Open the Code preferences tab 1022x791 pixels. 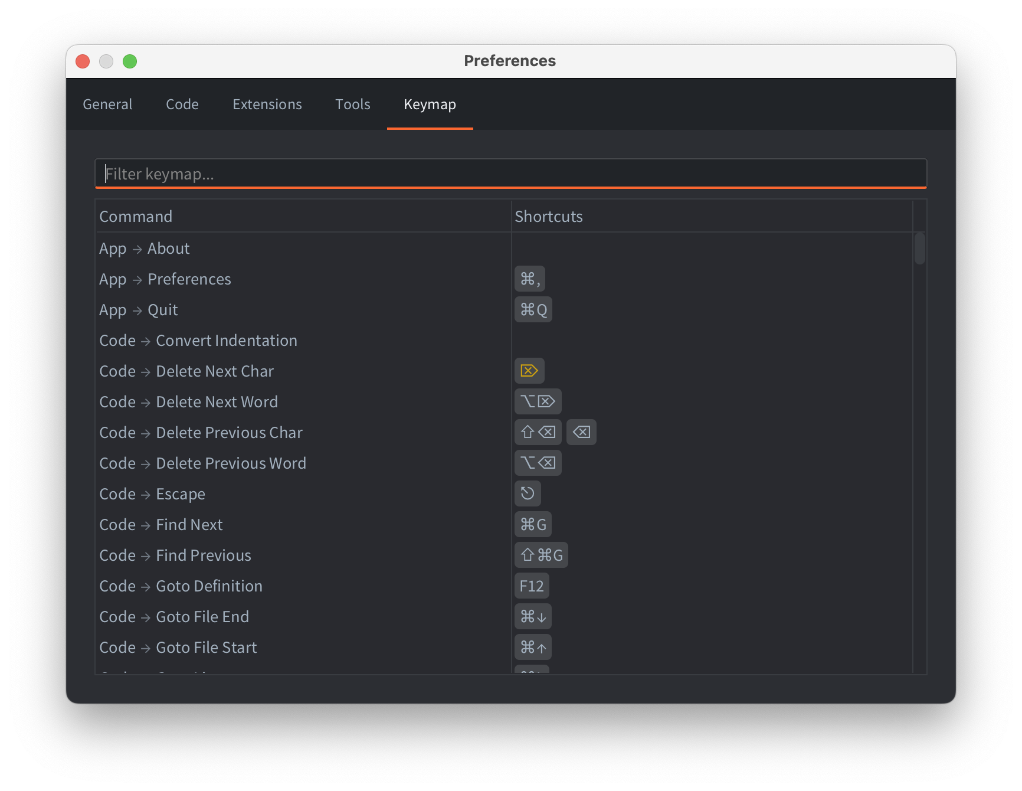pyautogui.click(x=182, y=104)
